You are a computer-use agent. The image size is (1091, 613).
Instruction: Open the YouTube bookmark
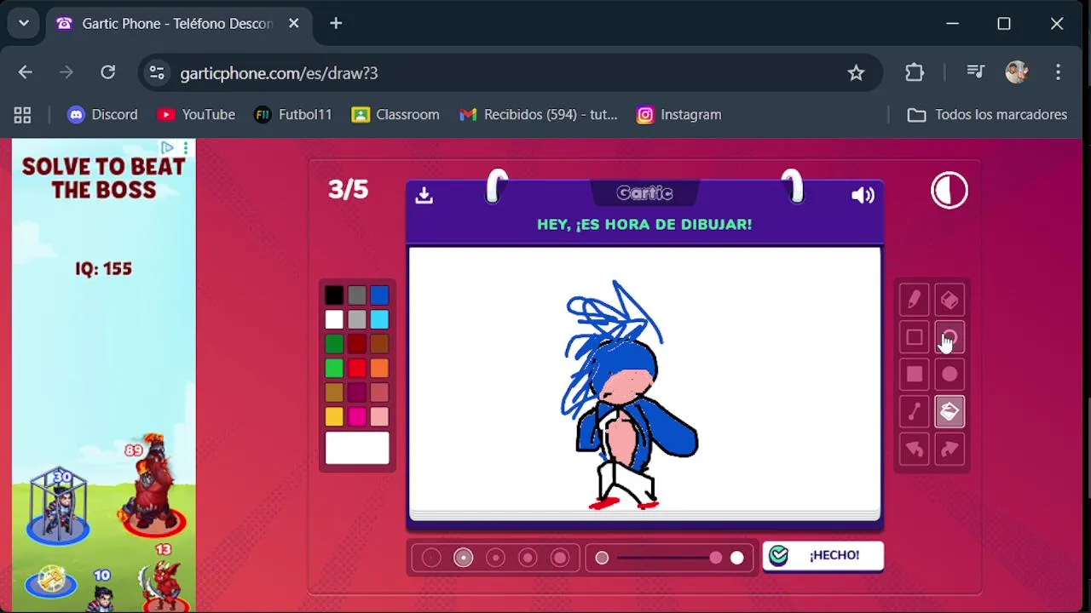(196, 114)
